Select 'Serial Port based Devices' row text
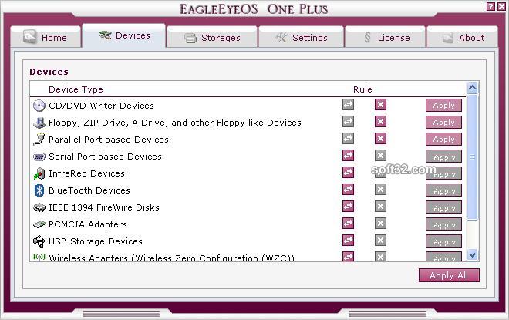The image size is (509, 320). [105, 157]
